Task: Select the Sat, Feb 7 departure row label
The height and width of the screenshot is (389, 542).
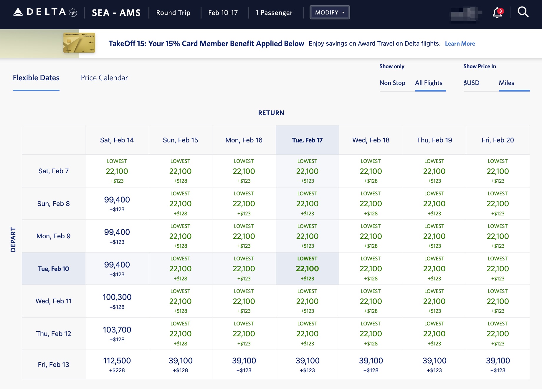Action: coord(53,171)
